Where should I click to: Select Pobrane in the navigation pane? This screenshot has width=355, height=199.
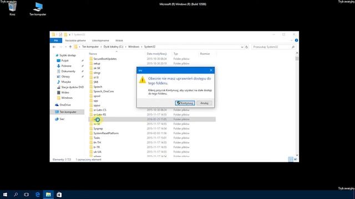point(66,66)
